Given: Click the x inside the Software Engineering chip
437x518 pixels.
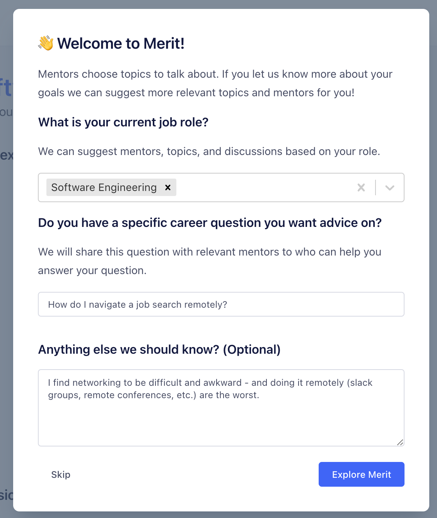Looking at the screenshot, I should click(x=168, y=187).
